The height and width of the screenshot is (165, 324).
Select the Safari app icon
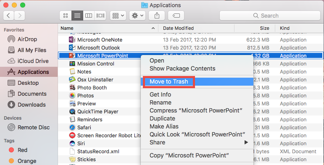pyautogui.click(x=72, y=127)
